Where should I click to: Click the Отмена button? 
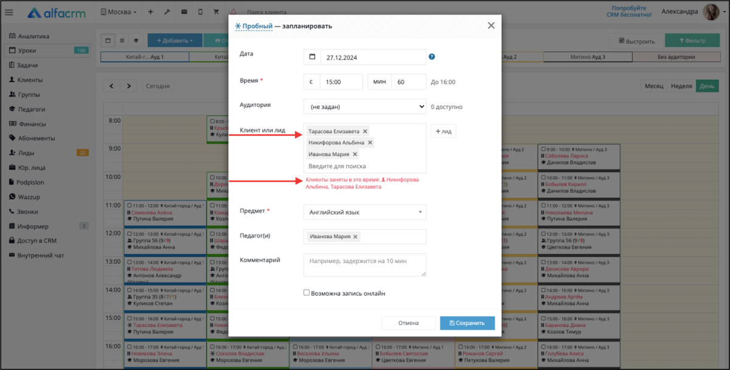click(408, 323)
